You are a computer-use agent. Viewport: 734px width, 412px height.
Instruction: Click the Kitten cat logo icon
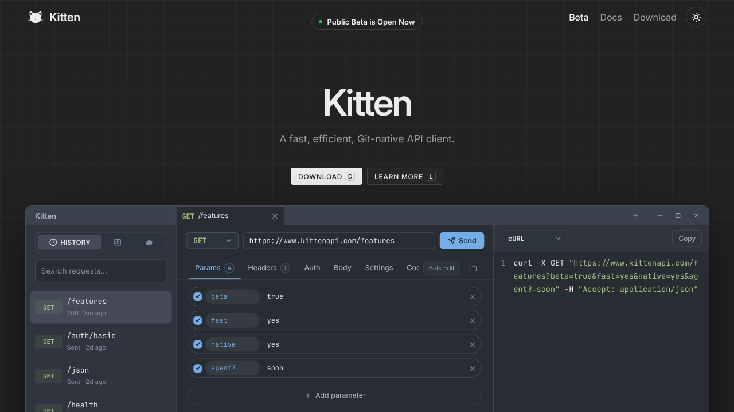[36, 17]
